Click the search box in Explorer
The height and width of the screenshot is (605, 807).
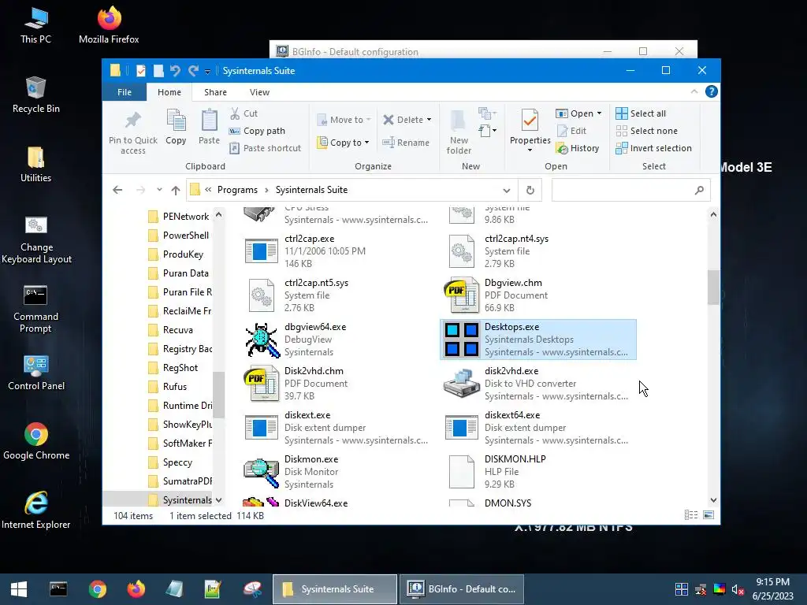click(631, 190)
